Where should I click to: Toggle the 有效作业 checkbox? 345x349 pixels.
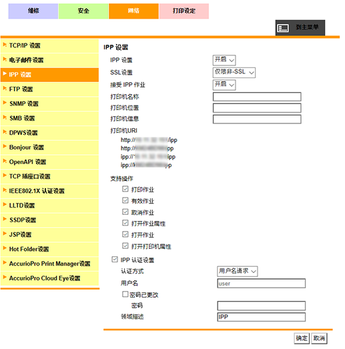125,200
